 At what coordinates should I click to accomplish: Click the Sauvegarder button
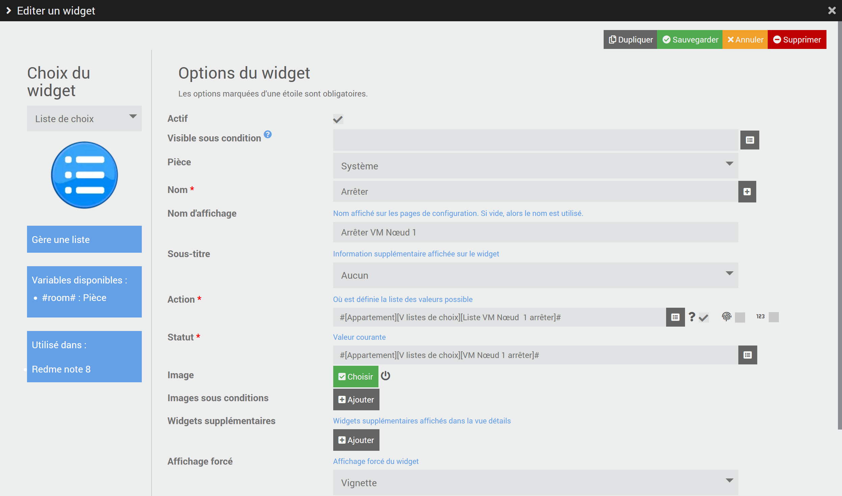(690, 39)
